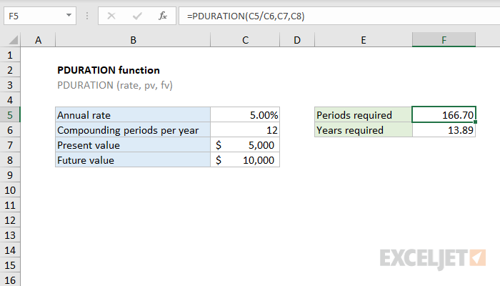Viewport: 500px width, 286px height.
Task: Select row 1 header
Action: click(10, 55)
